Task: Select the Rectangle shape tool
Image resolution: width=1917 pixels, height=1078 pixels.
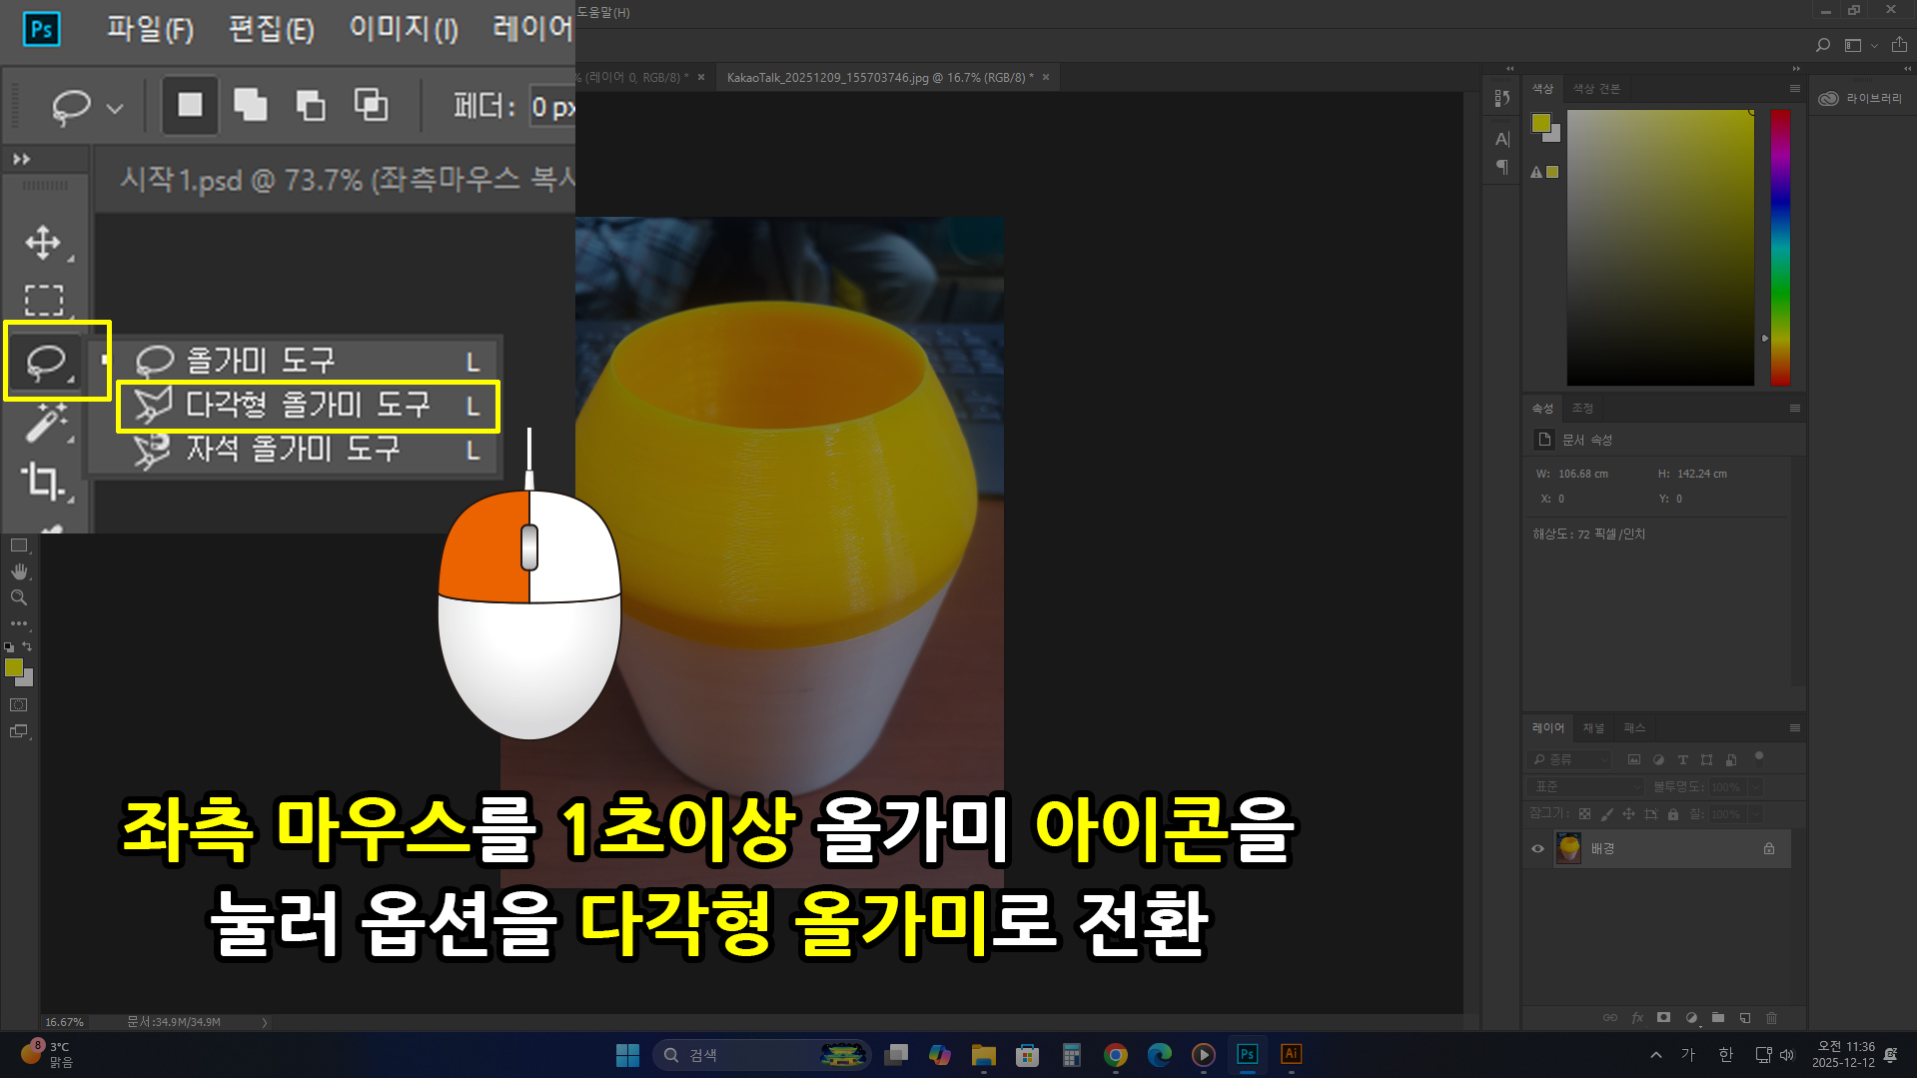Action: (19, 545)
